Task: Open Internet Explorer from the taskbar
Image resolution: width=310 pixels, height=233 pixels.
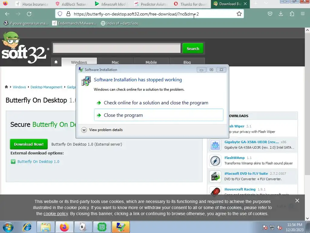Action: point(27,227)
